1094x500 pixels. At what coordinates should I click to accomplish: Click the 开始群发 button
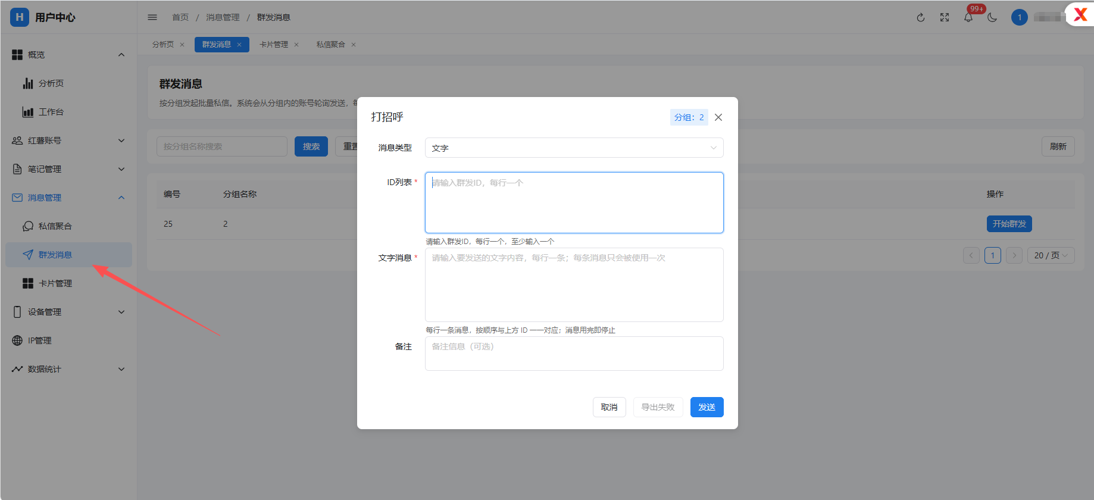(x=1009, y=224)
